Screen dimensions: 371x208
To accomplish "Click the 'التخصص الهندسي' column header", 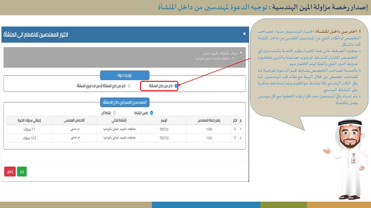I will point(74,120).
